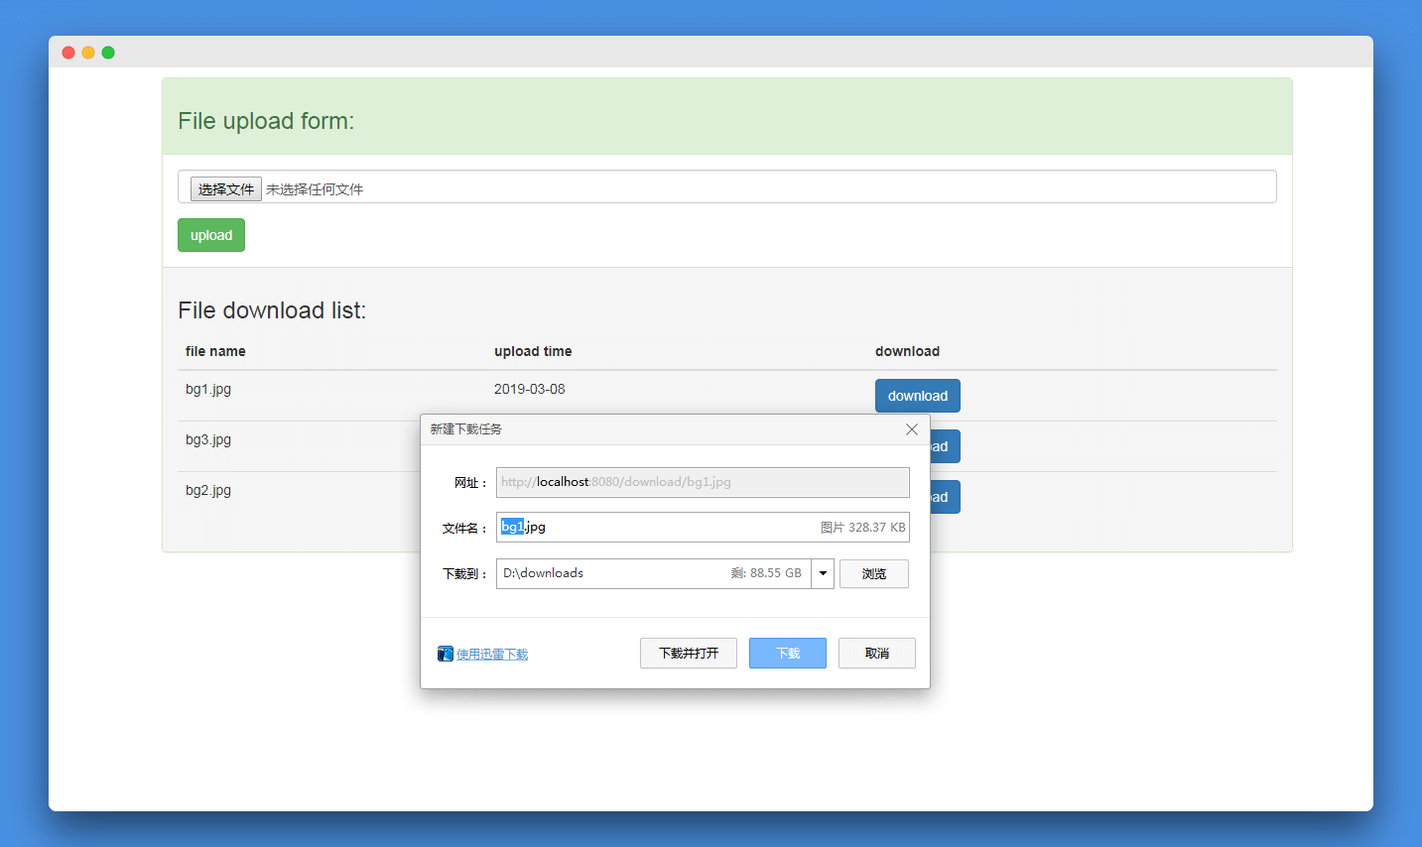
Task: Click the 剩: 88.55 GB free space label
Action: pos(766,573)
